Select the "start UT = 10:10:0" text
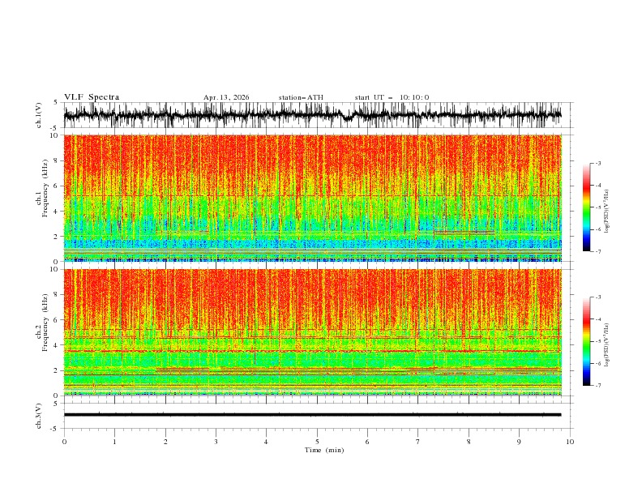Viewport: 642px width, 496px height. pos(392,97)
